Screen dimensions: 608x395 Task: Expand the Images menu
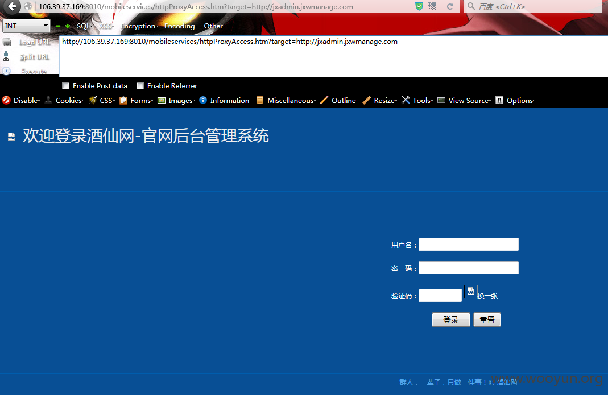coord(181,101)
